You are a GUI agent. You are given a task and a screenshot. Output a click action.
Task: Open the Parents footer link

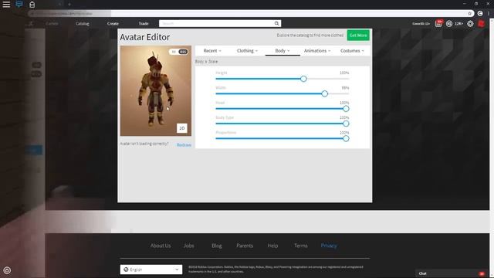pos(245,246)
